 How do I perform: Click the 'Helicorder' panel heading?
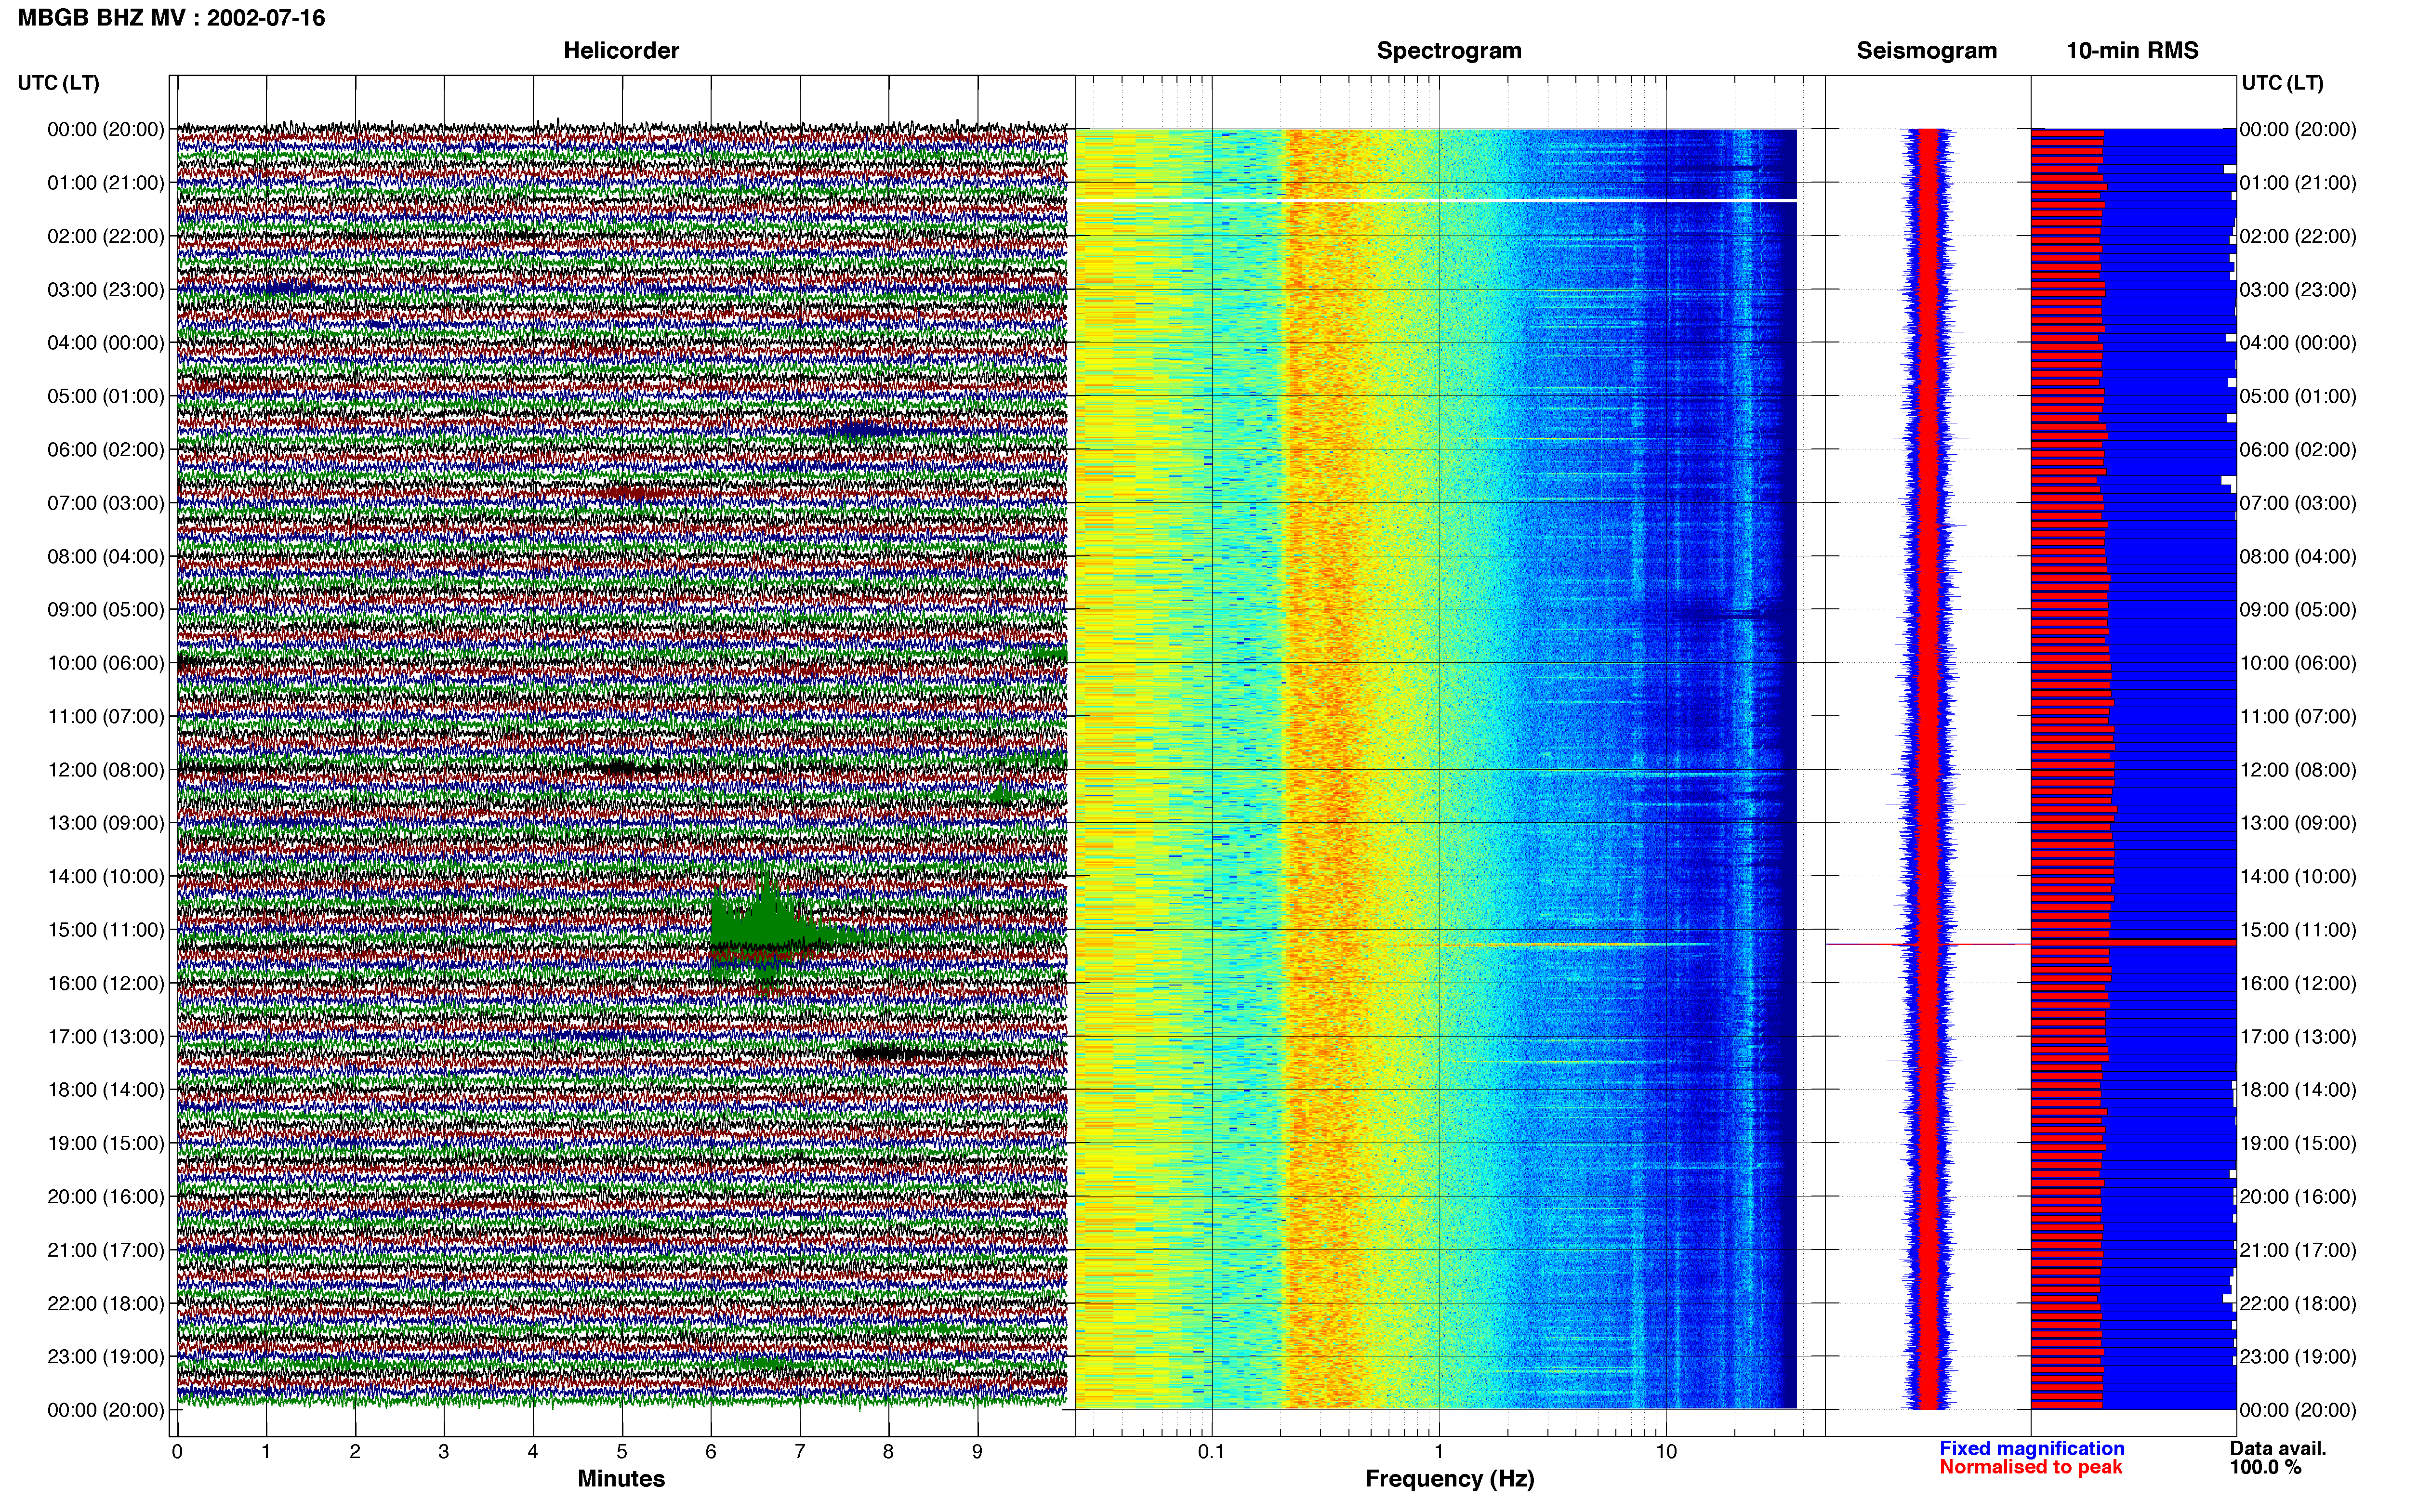tap(621, 50)
